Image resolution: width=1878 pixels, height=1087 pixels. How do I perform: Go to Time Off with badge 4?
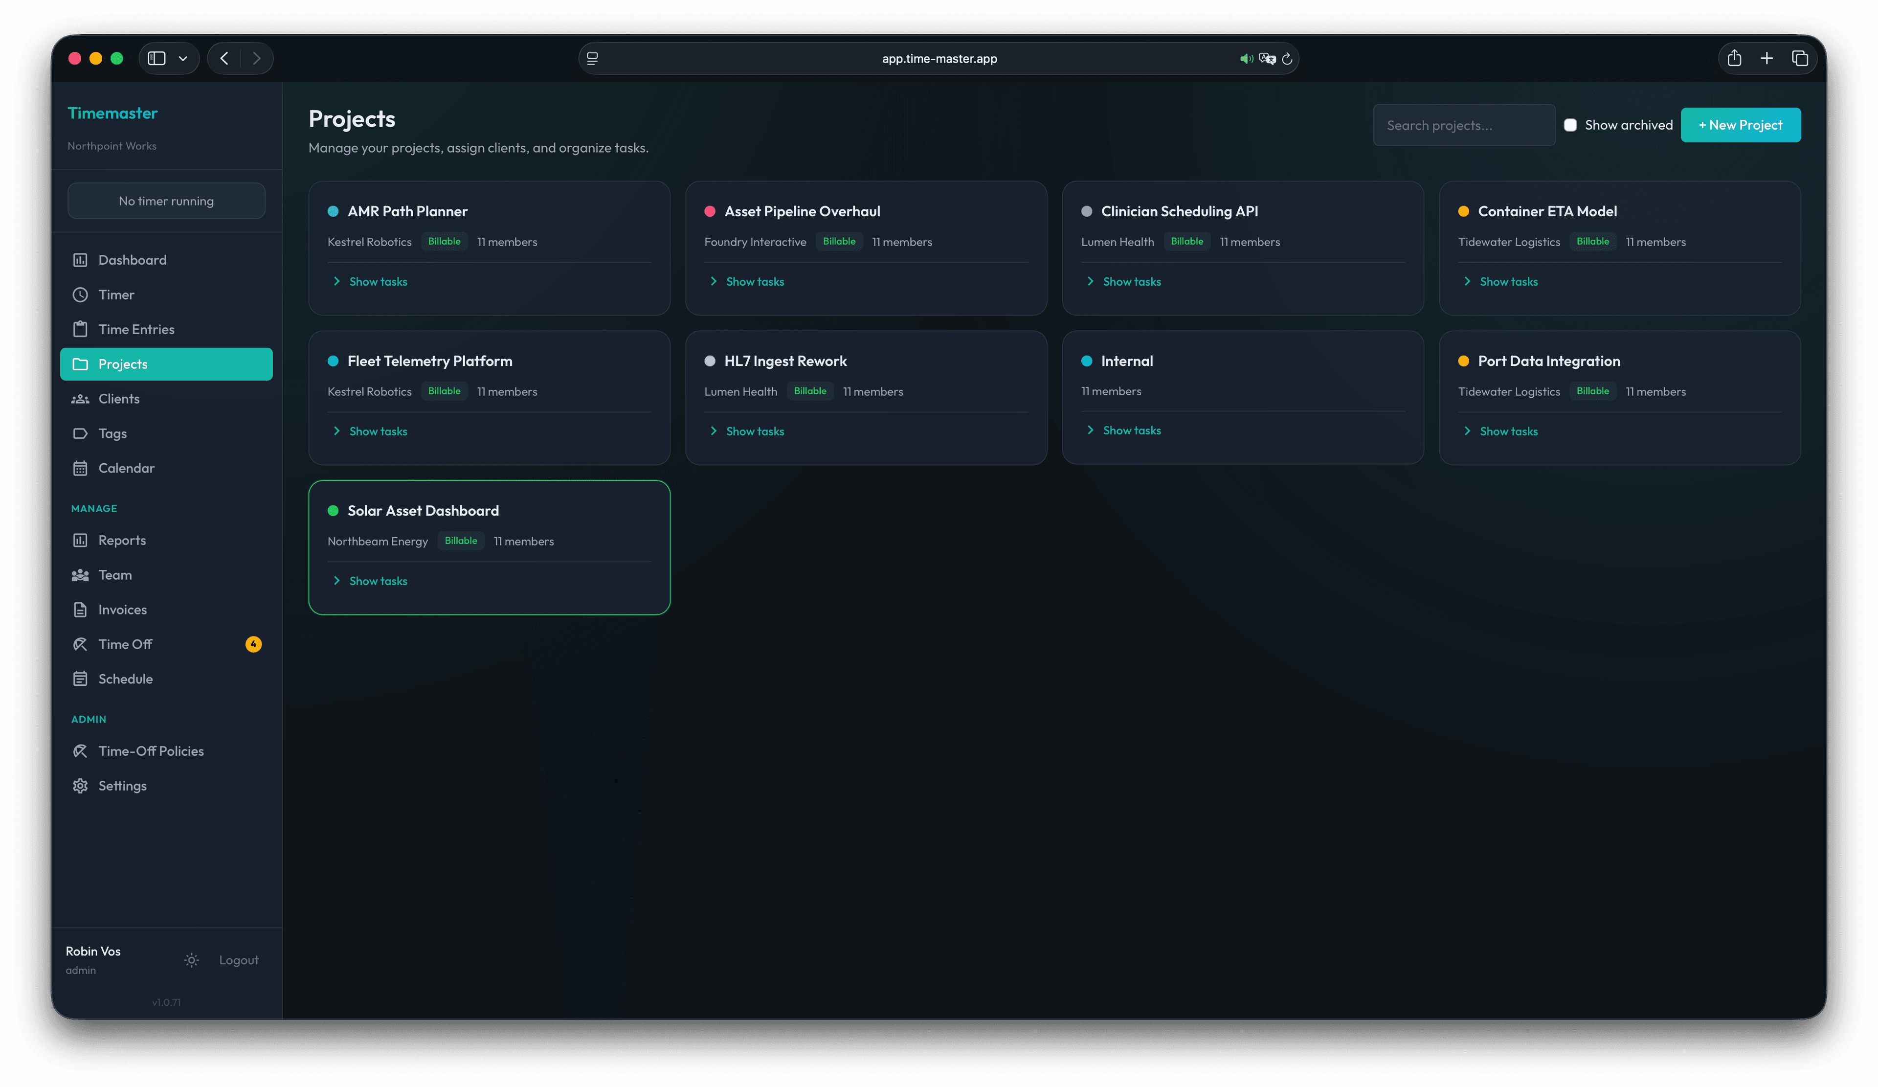166,644
